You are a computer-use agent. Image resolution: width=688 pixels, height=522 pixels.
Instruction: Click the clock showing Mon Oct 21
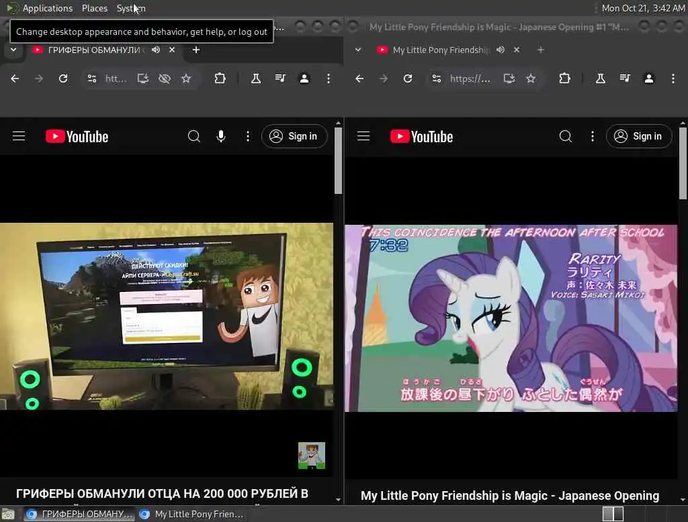click(643, 8)
